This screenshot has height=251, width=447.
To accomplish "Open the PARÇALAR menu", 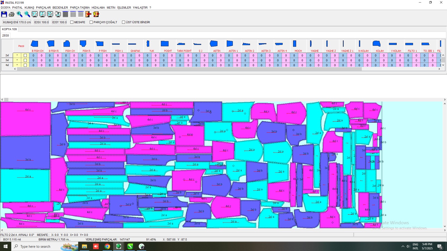I will point(43,8).
